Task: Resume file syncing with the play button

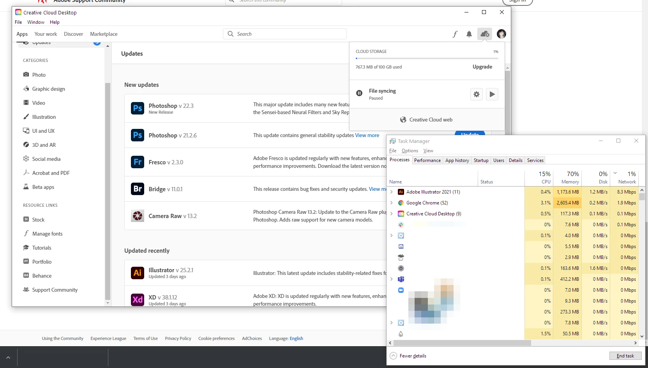Action: (492, 94)
